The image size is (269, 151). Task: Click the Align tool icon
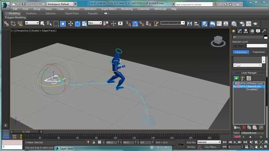tap(196, 23)
